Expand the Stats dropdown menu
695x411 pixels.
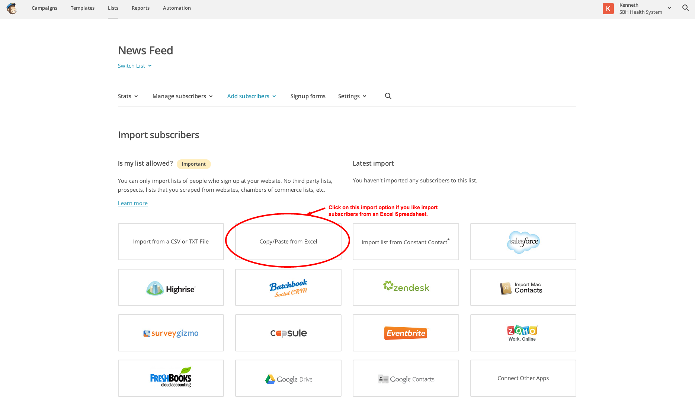[128, 96]
